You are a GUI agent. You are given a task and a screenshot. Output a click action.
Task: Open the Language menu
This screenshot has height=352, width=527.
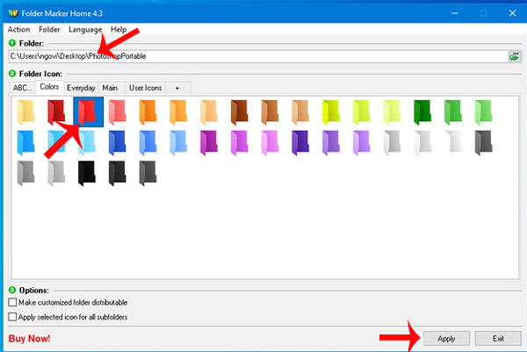(85, 30)
